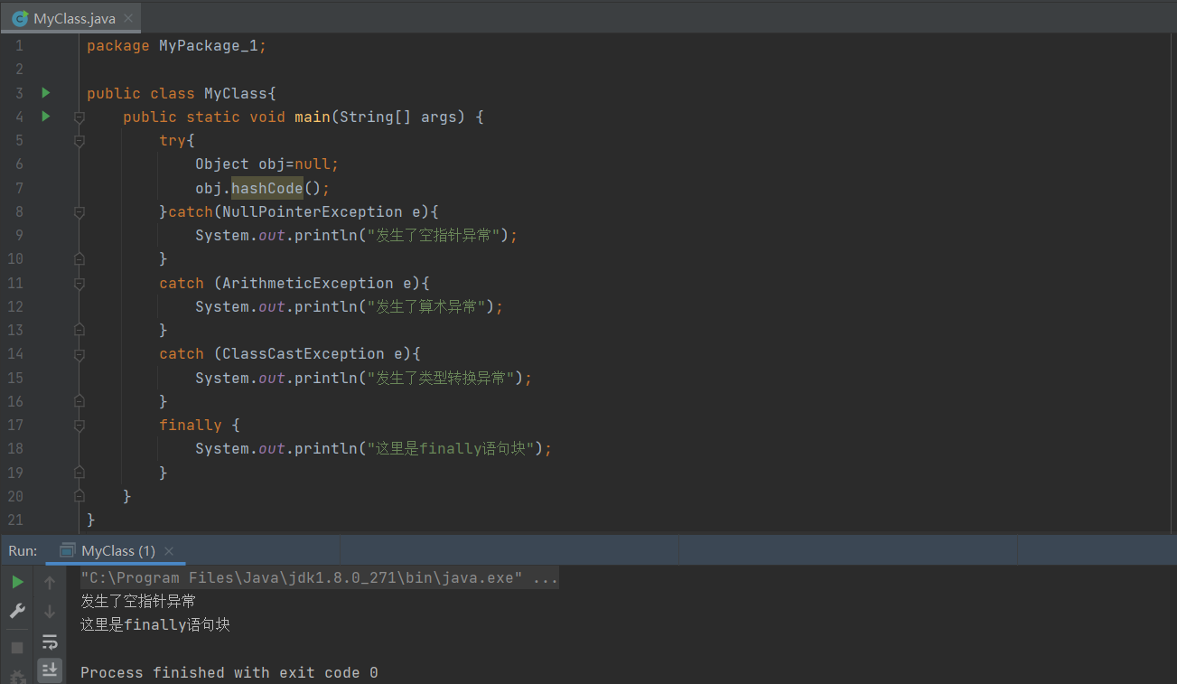Close the MyClass (1) run tab

(169, 550)
